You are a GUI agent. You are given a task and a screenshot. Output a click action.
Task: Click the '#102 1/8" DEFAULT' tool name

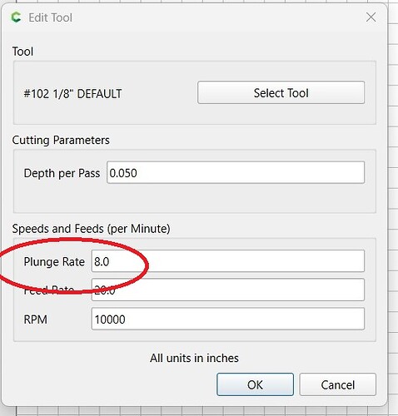pyautogui.click(x=72, y=94)
